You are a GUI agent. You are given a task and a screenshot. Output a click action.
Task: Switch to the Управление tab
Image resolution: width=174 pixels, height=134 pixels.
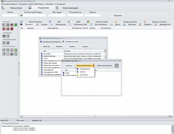pyautogui.click(x=43, y=8)
